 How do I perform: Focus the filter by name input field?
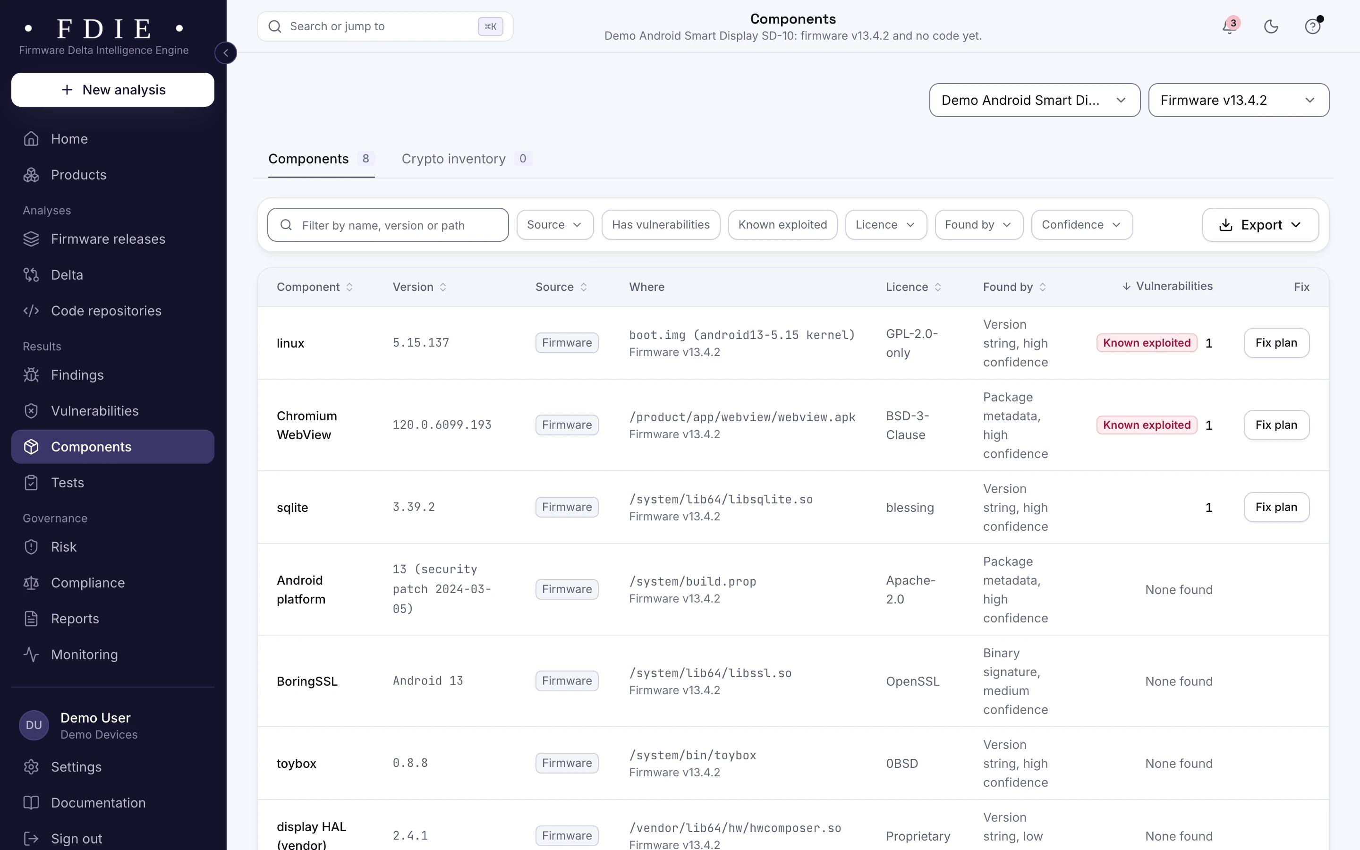[x=388, y=225]
